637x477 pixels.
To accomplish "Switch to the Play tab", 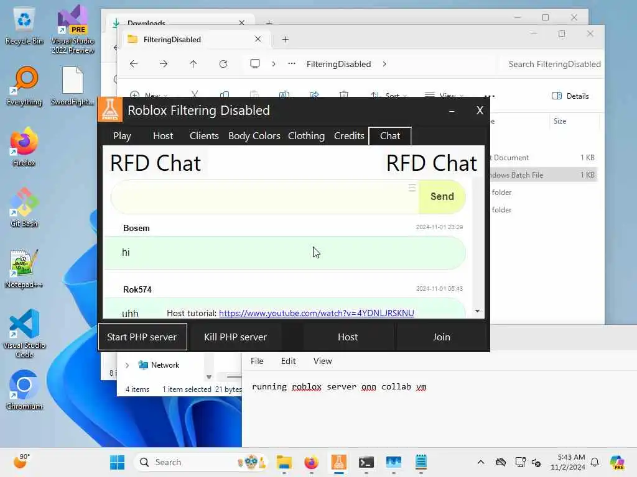I will 122,136.
